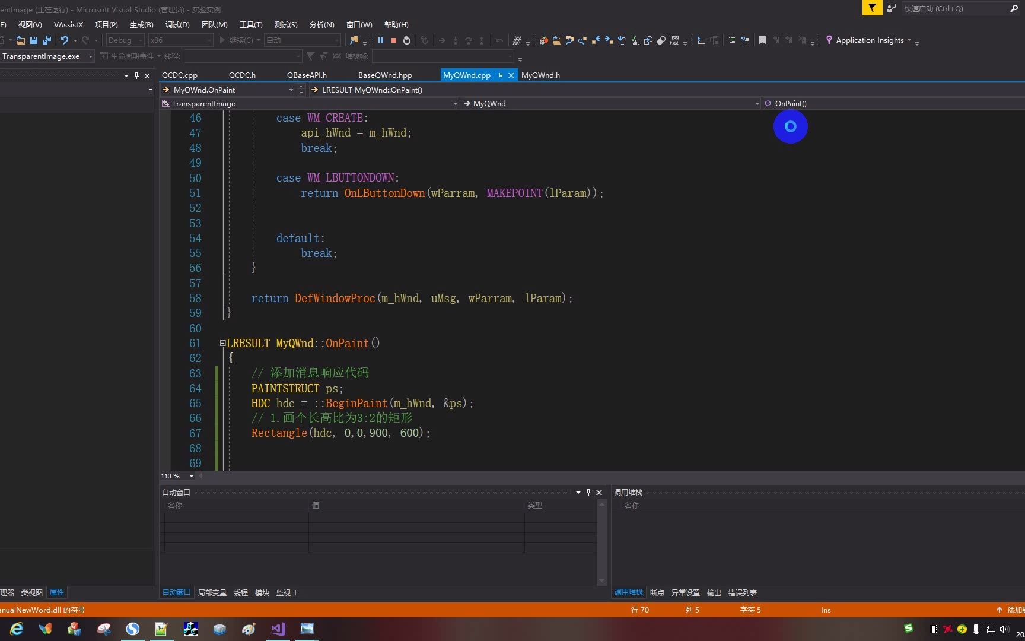Open the feedback notification flag icon

pyautogui.click(x=872, y=8)
